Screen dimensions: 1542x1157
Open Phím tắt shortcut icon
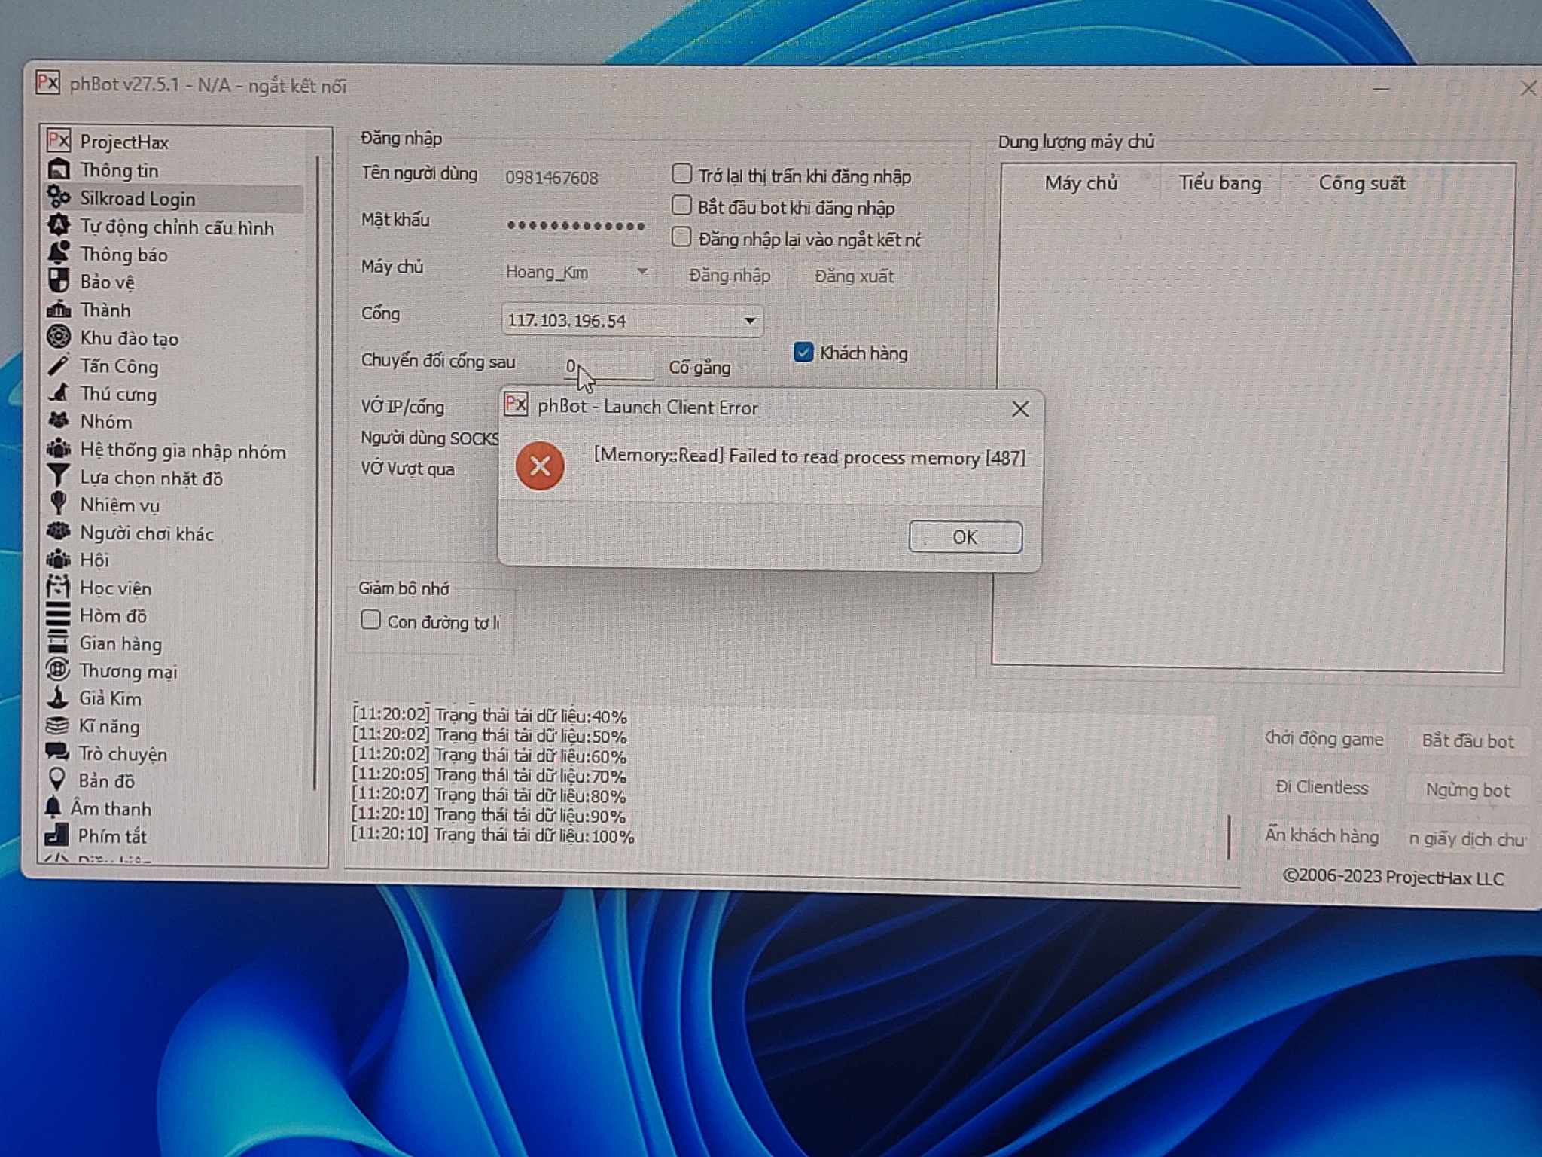(56, 835)
